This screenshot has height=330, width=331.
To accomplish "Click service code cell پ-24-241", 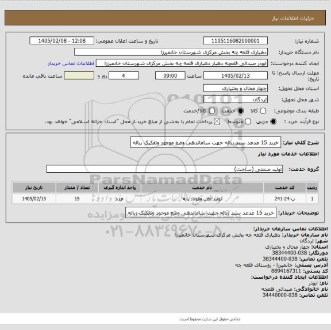I will click(284, 199).
